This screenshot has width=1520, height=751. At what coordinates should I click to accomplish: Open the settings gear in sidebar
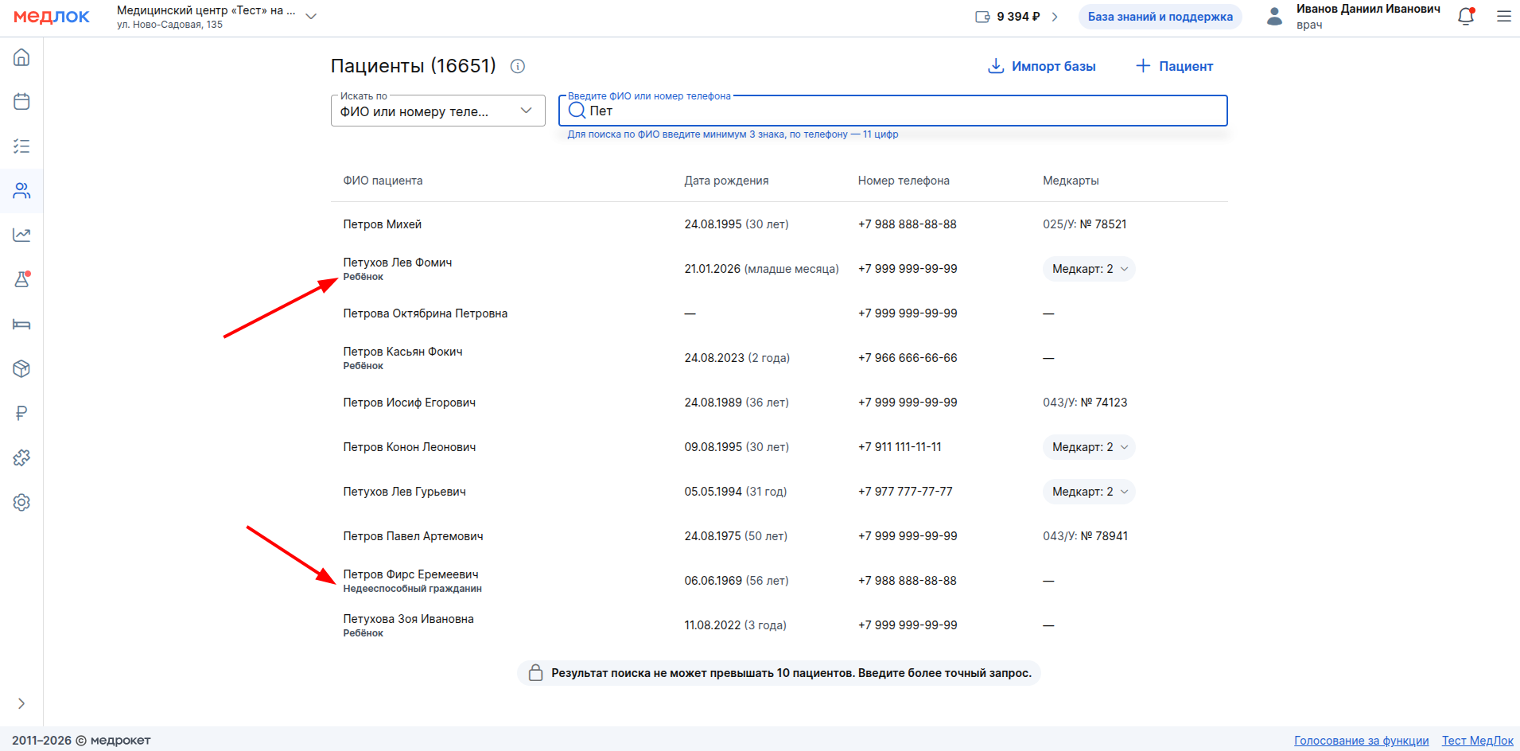click(21, 503)
